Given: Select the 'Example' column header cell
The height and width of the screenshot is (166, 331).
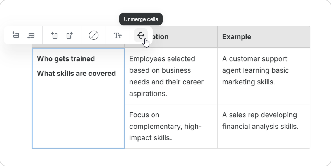Looking at the screenshot, I should (263, 37).
